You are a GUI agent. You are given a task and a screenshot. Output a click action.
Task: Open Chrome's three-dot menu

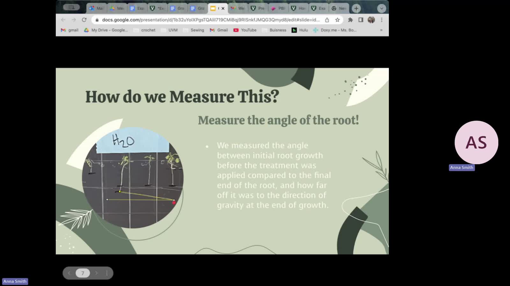pos(382,20)
